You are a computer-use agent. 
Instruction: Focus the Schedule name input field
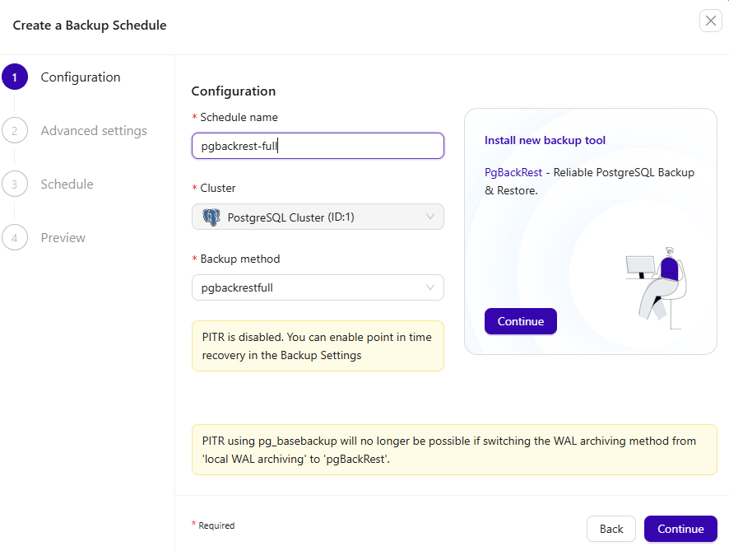coord(318,146)
